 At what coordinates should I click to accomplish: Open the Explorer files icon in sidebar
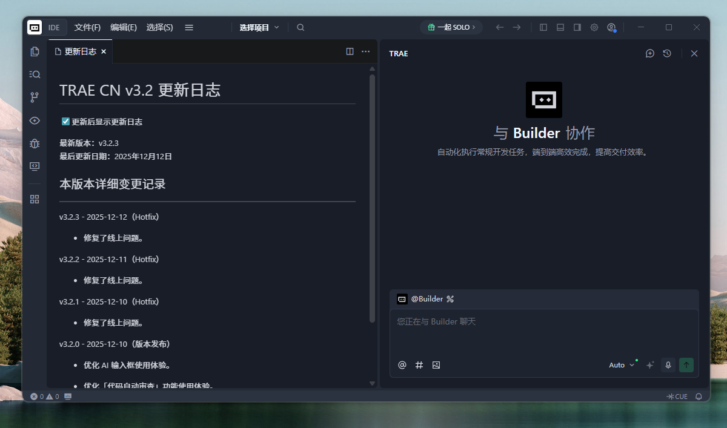tap(35, 52)
